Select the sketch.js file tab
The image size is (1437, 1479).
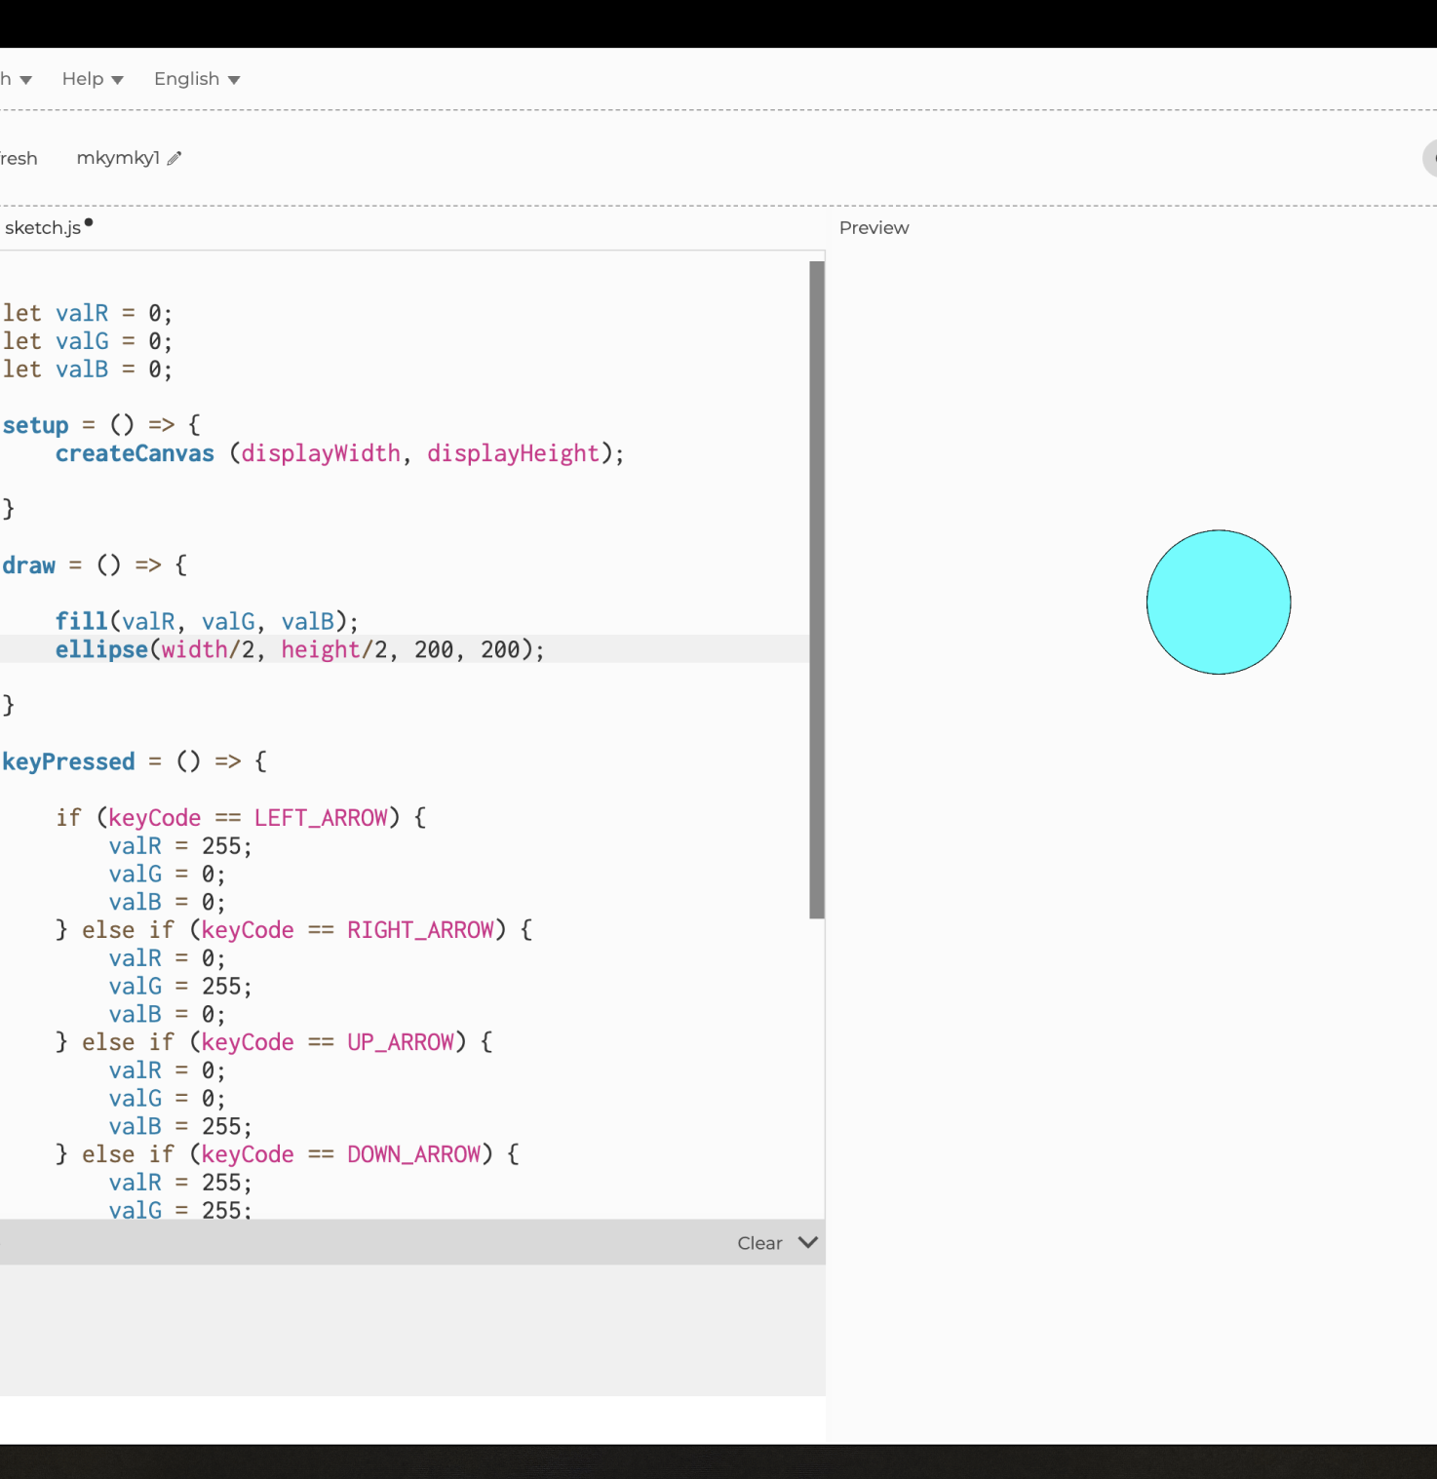[43, 228]
